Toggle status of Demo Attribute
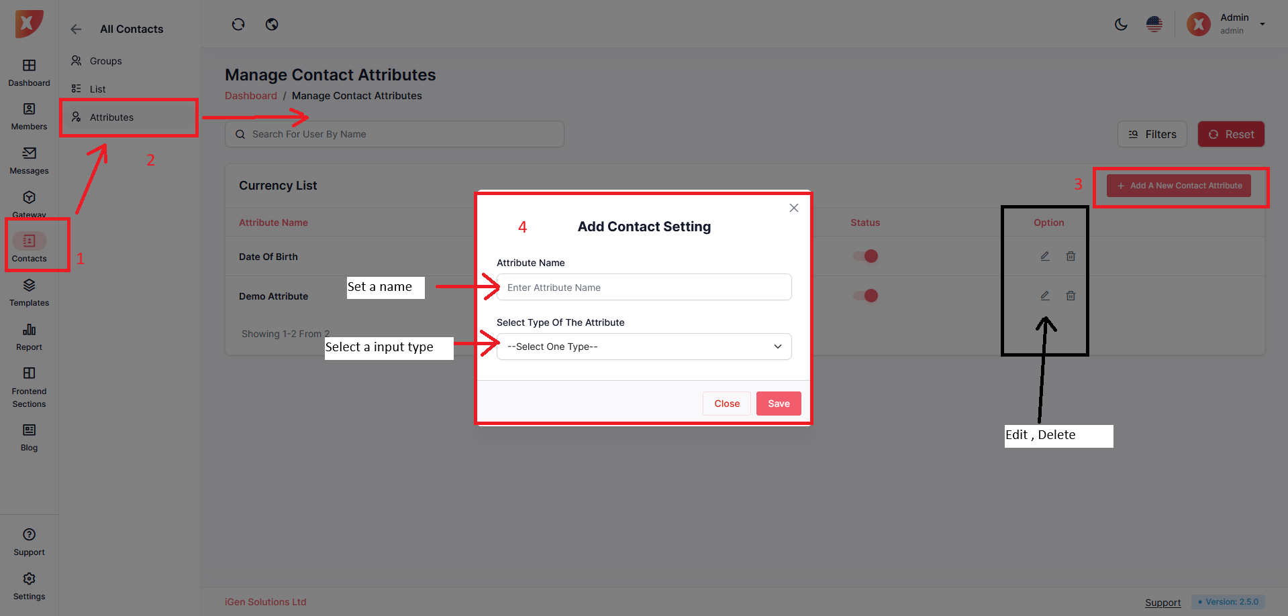The width and height of the screenshot is (1288, 616). pos(866,296)
